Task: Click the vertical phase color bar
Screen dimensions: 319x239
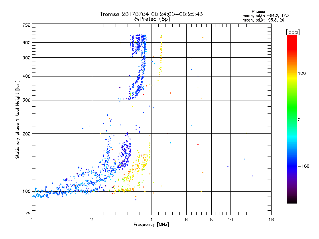Action: (292, 119)
